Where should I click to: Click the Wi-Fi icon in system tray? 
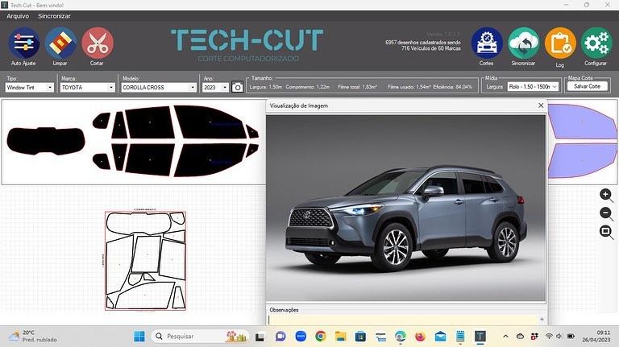549,337
